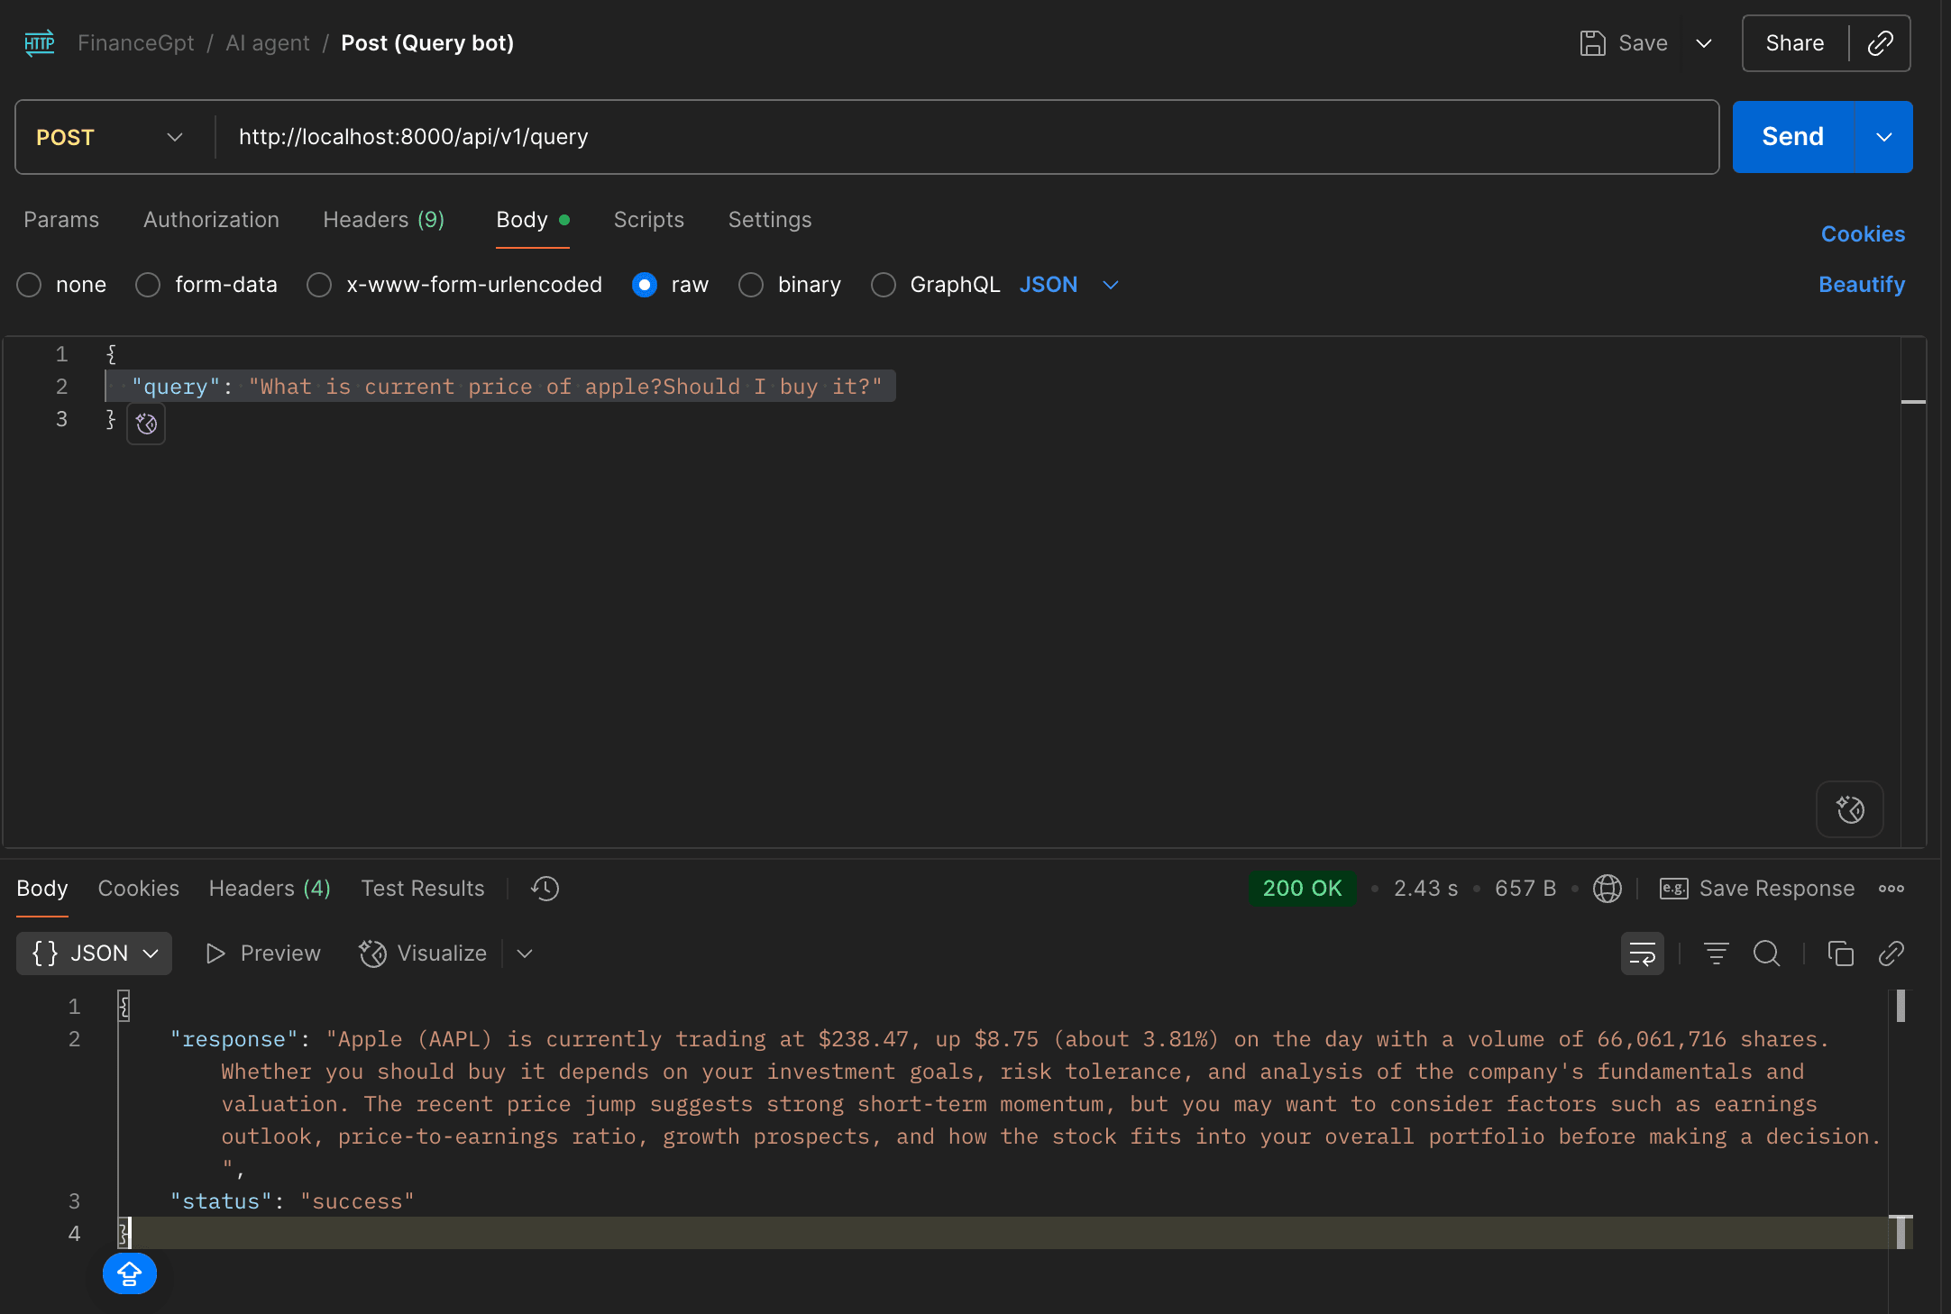Click the network globe icon
The height and width of the screenshot is (1314, 1951).
click(x=1607, y=889)
